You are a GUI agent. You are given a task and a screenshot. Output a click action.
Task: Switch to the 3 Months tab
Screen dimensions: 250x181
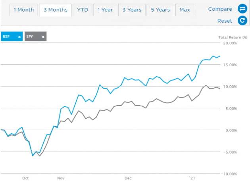[x=56, y=10]
